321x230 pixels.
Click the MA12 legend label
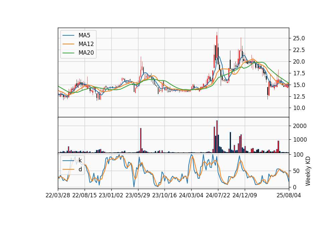tap(86, 44)
